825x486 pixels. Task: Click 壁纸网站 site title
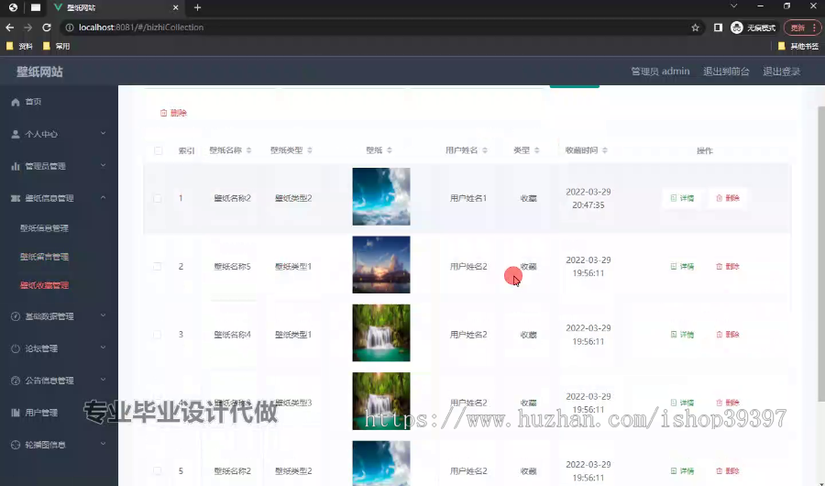39,72
